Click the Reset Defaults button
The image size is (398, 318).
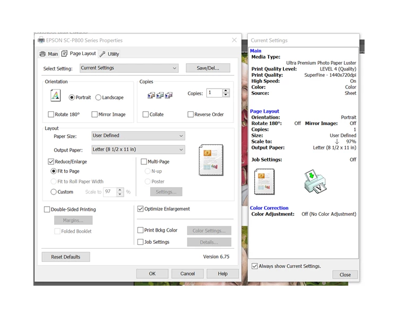pos(66,257)
